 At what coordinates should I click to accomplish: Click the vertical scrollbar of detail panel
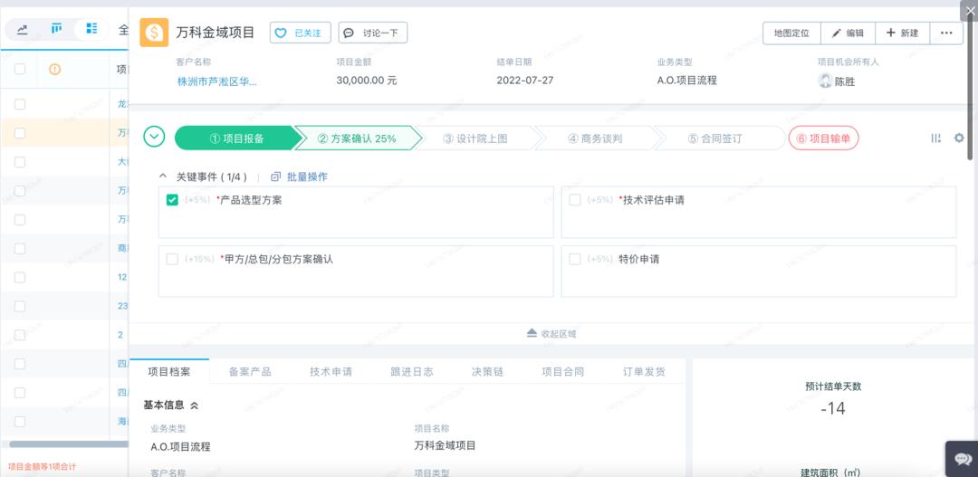tap(970, 87)
